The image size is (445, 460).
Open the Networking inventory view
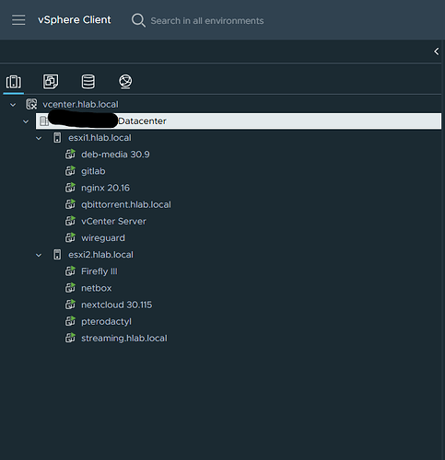[x=125, y=82]
